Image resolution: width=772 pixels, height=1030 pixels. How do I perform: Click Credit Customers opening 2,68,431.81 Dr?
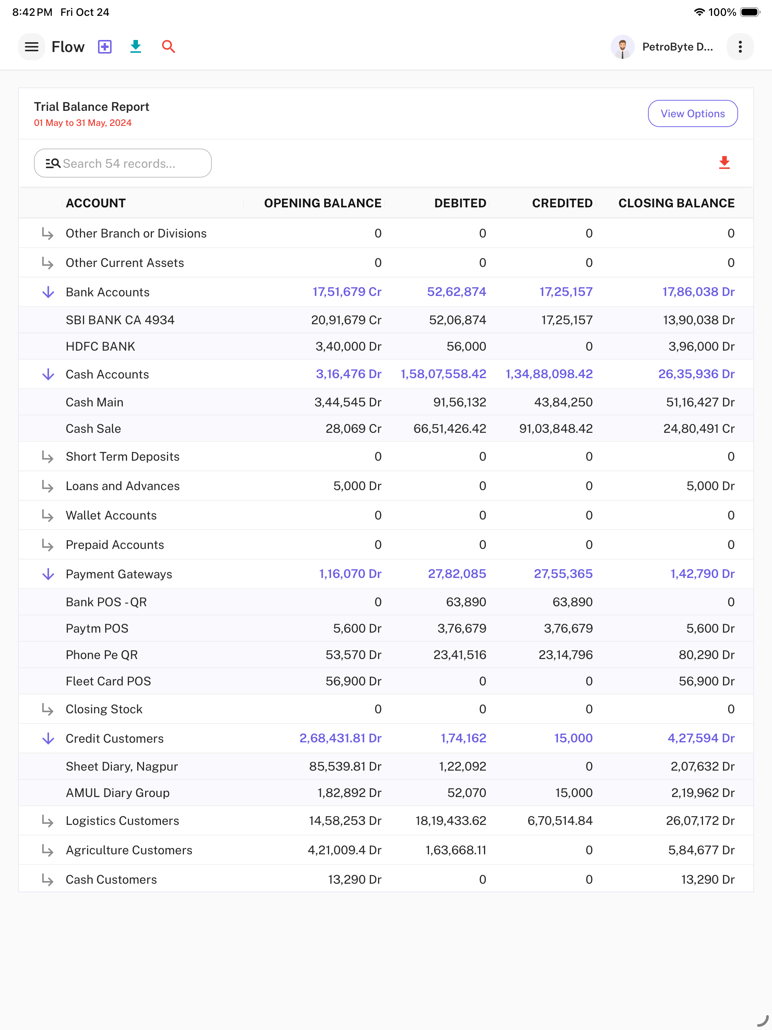coord(340,738)
